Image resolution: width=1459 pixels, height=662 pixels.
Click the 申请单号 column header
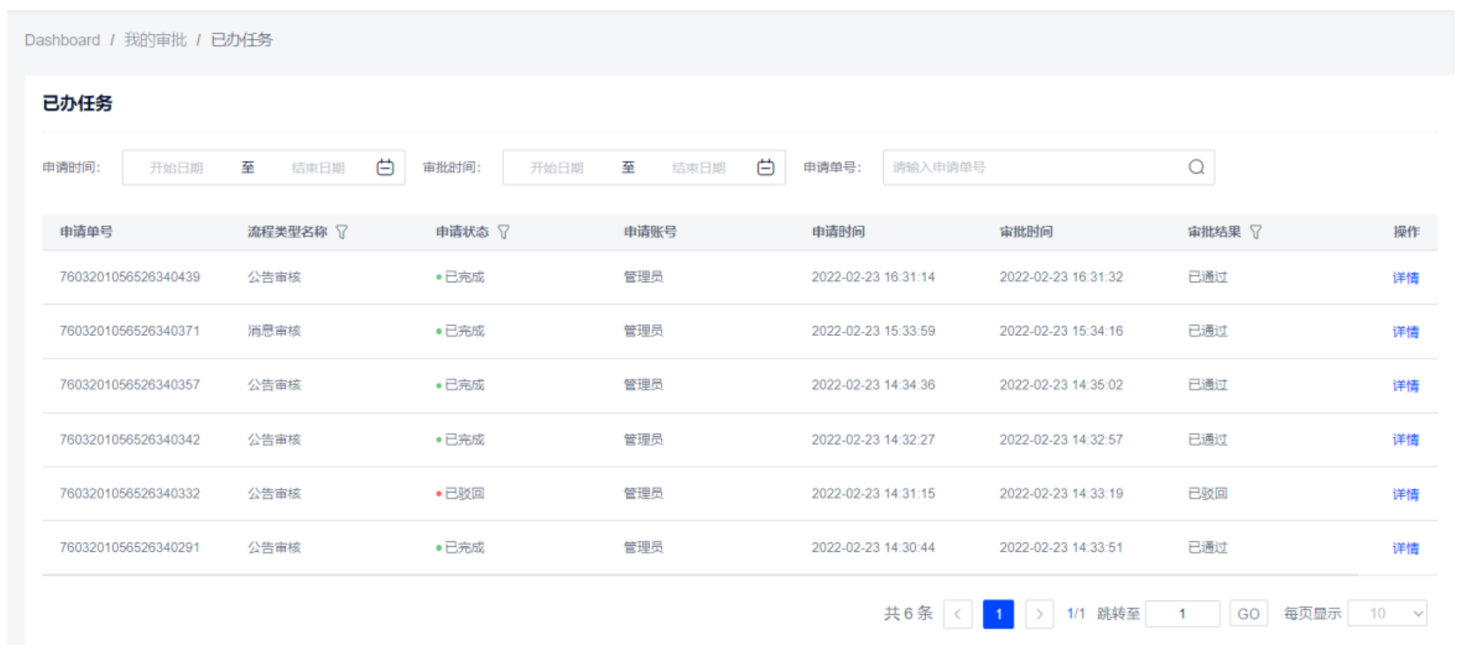tap(86, 232)
